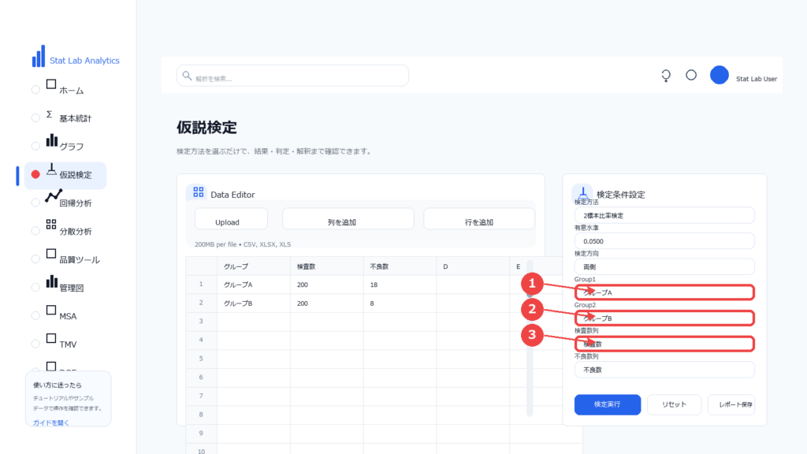Screen dimensions: 807x454
Task: Select the 基本統計 radio button
Action: click(35, 118)
